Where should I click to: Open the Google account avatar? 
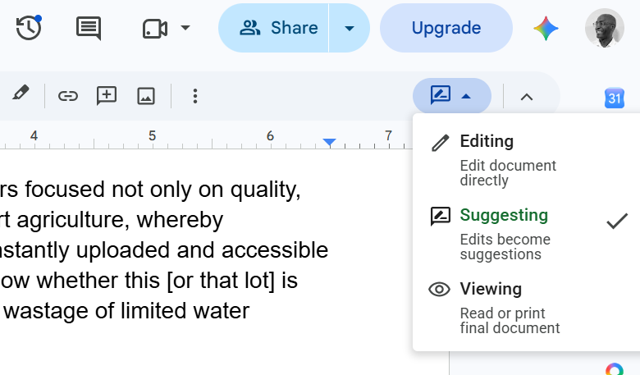click(605, 28)
